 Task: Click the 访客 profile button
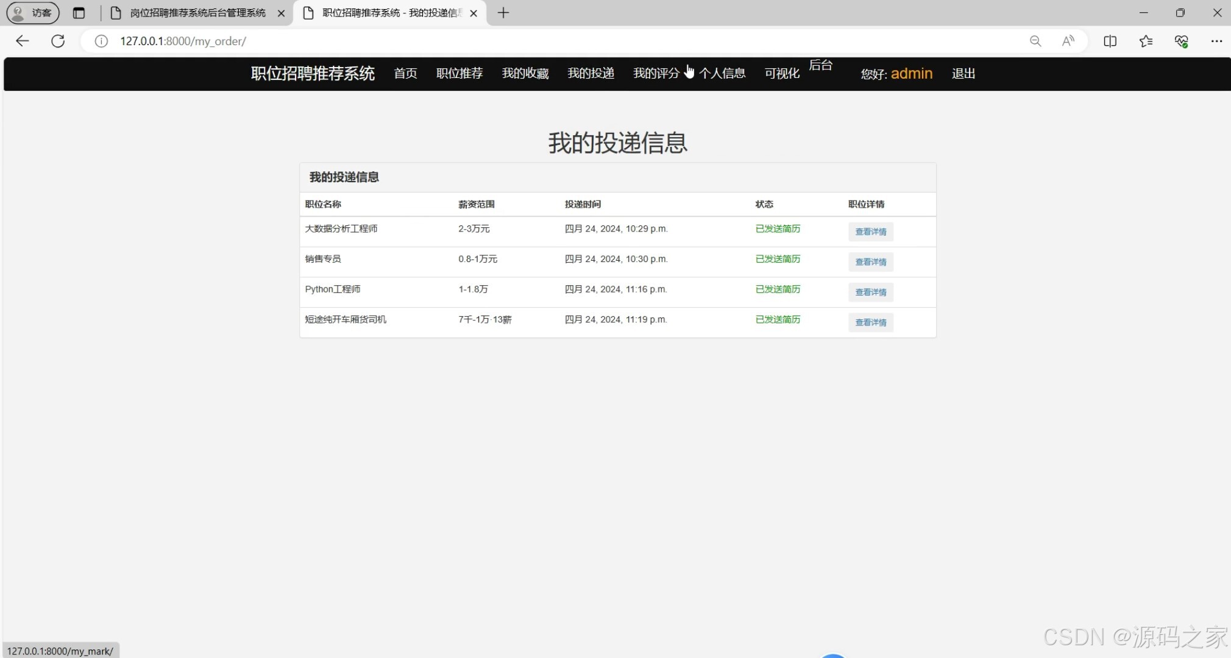pyautogui.click(x=32, y=13)
